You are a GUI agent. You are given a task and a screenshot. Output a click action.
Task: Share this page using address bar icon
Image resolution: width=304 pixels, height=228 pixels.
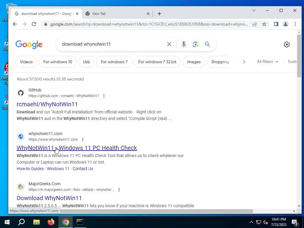click(x=254, y=24)
